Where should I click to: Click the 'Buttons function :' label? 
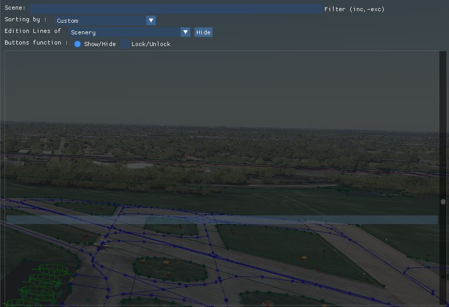[x=36, y=43]
